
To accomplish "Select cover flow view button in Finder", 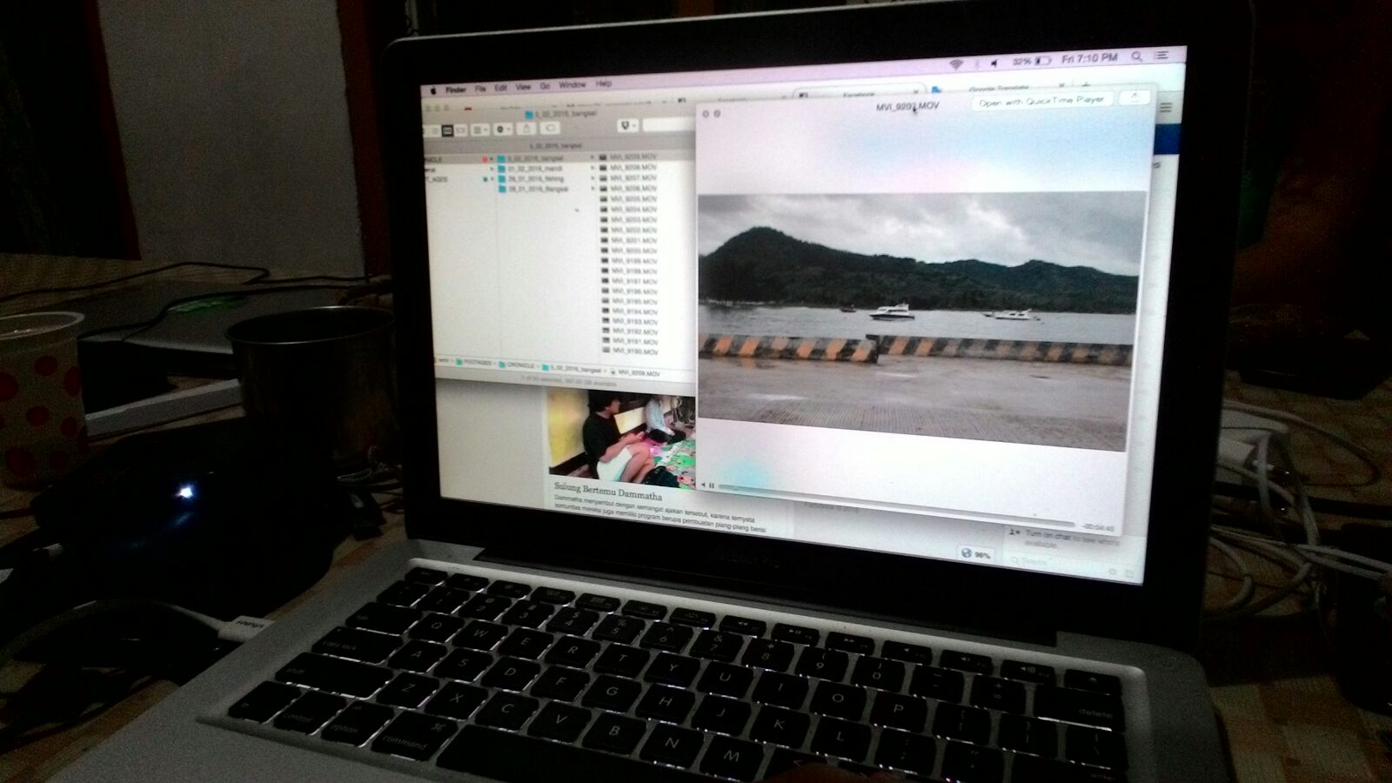I will (460, 130).
